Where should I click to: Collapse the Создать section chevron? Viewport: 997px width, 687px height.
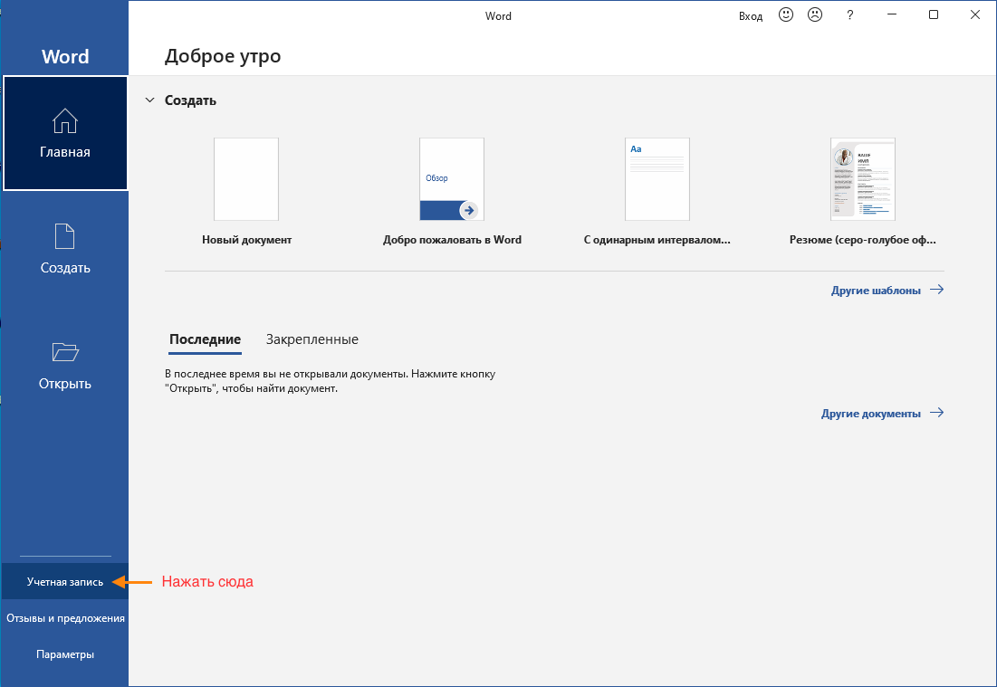[150, 100]
